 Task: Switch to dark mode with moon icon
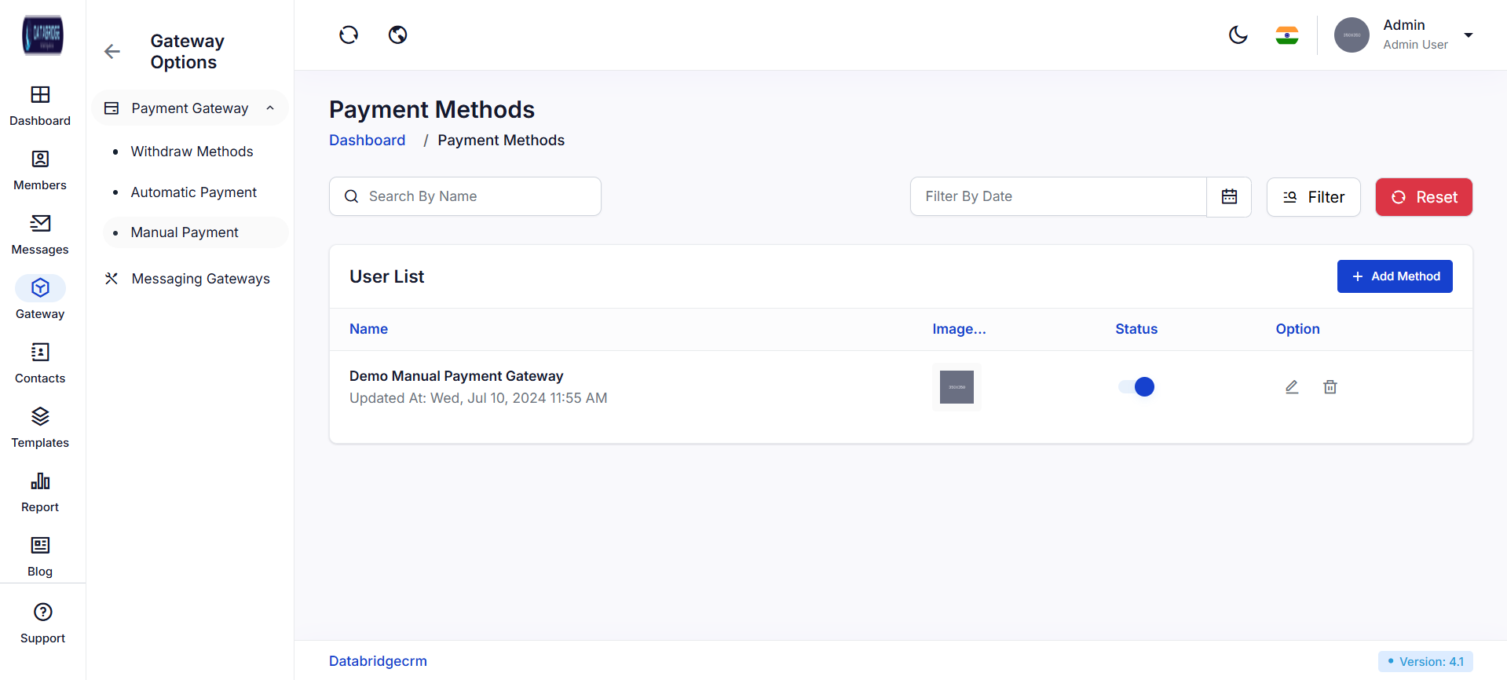point(1238,35)
